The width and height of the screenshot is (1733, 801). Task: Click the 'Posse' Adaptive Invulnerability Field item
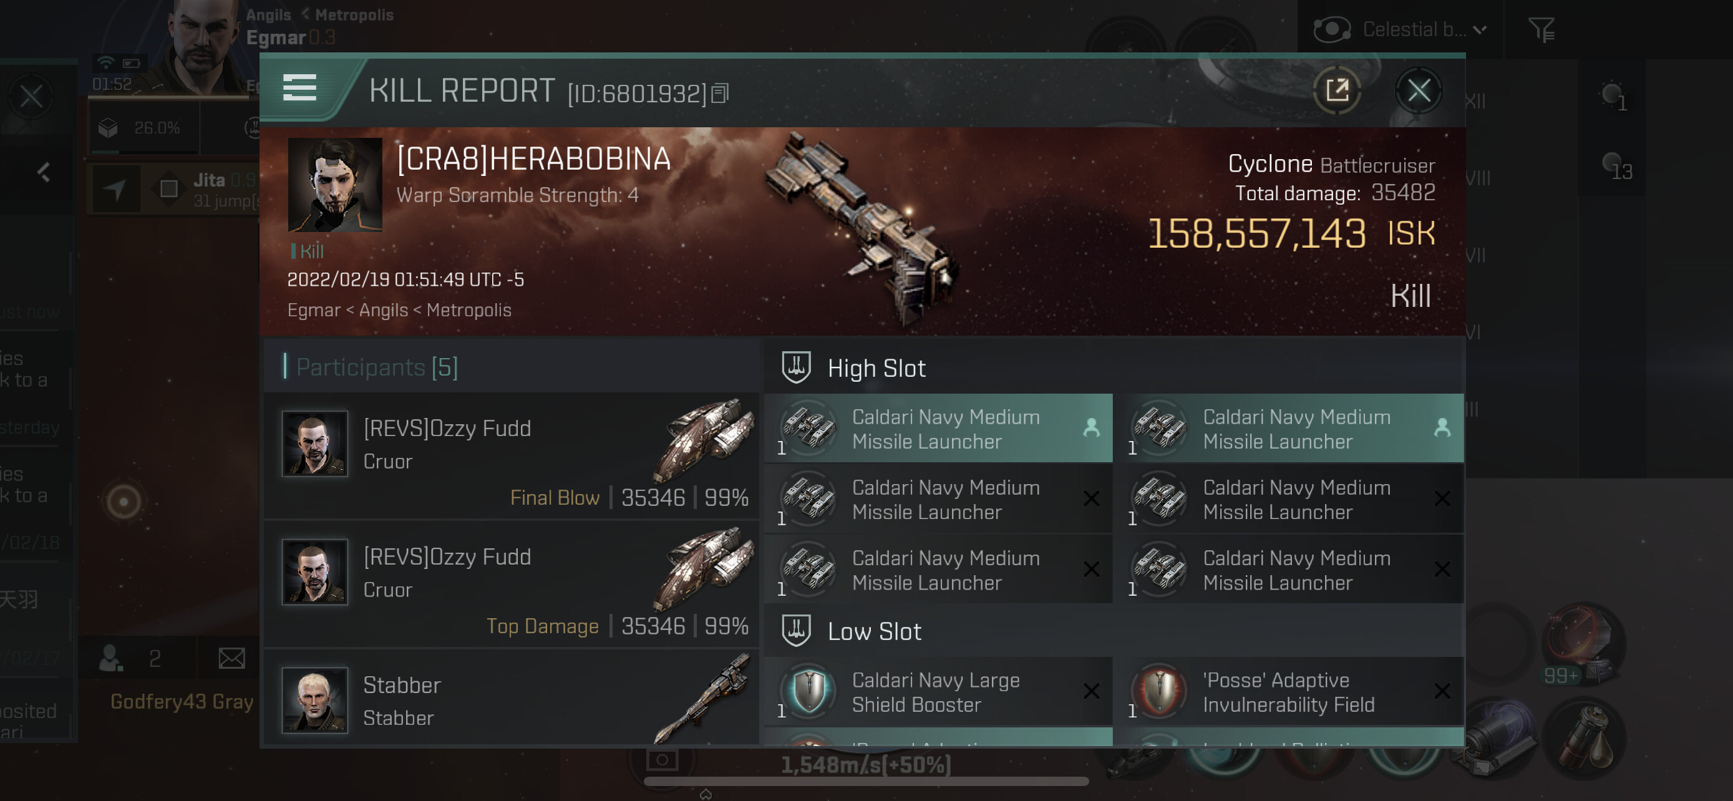[x=1288, y=691]
